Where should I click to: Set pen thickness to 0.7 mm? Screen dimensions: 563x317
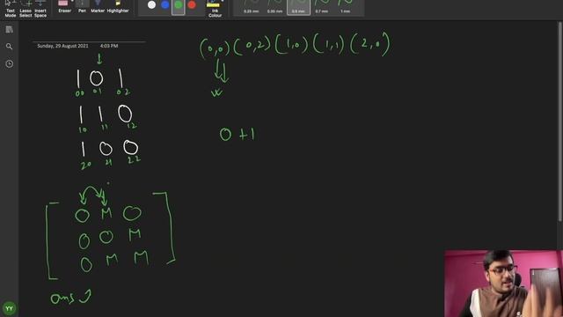(321, 7)
